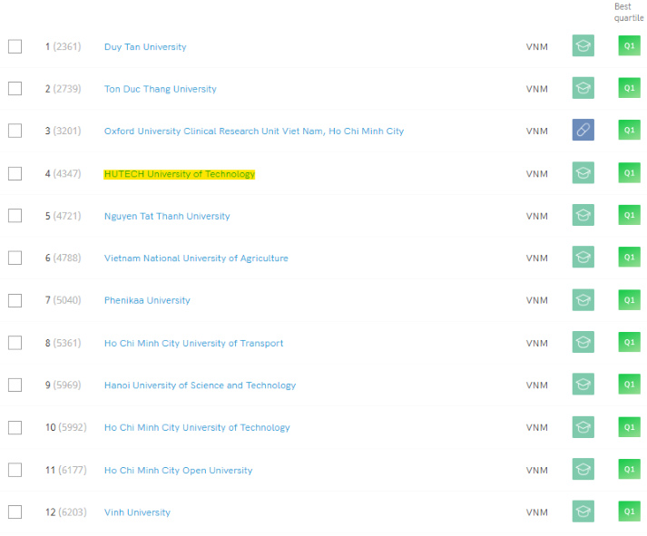647x536 pixels.
Task: Tick the checkbox for Duy Tan University
Action: 15,46
